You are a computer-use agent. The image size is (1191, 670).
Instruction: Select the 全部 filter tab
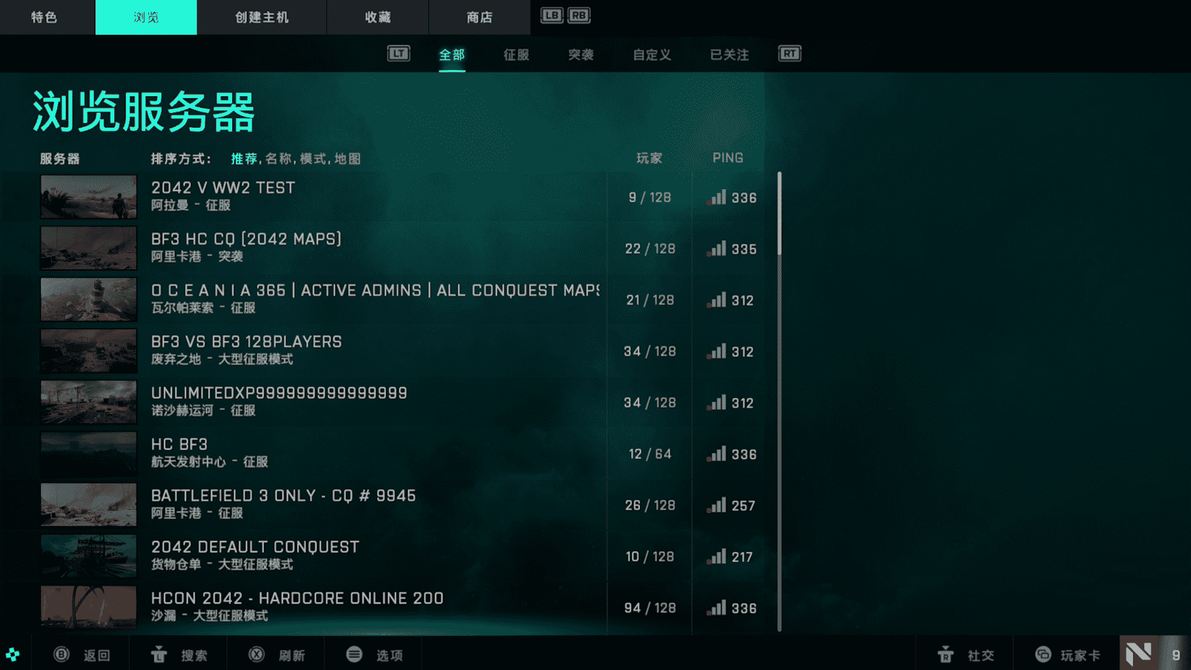click(452, 55)
